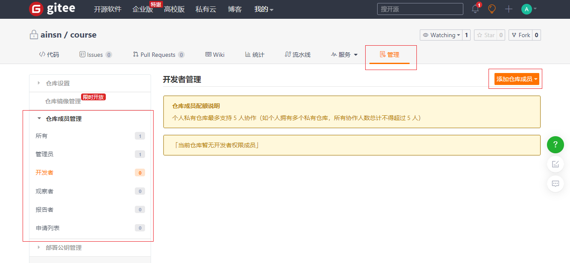Collapse the 仓库成员管理 section
Screen dimensions: 570x263
coord(64,119)
